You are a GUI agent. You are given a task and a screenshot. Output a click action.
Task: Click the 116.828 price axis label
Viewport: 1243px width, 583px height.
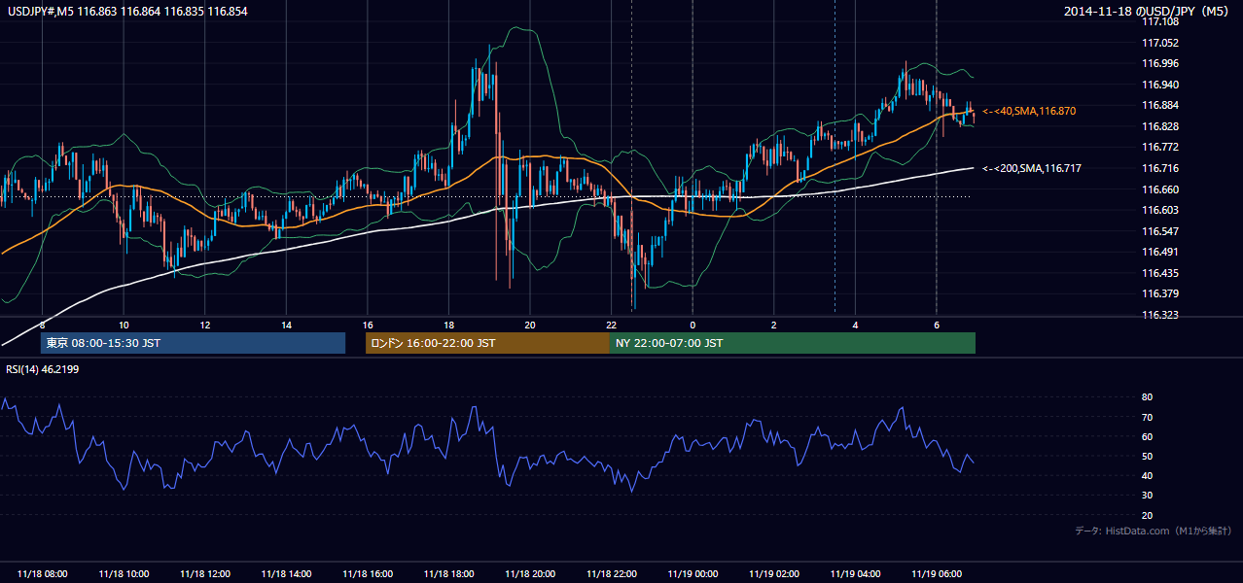point(1159,126)
